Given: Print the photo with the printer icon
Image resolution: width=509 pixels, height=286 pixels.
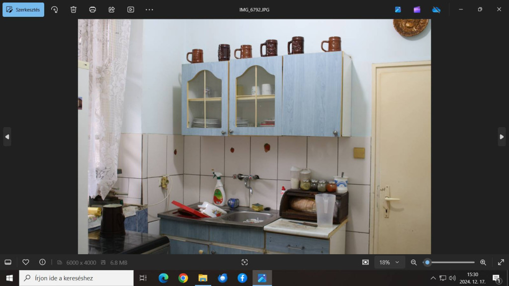Looking at the screenshot, I should tap(92, 9).
